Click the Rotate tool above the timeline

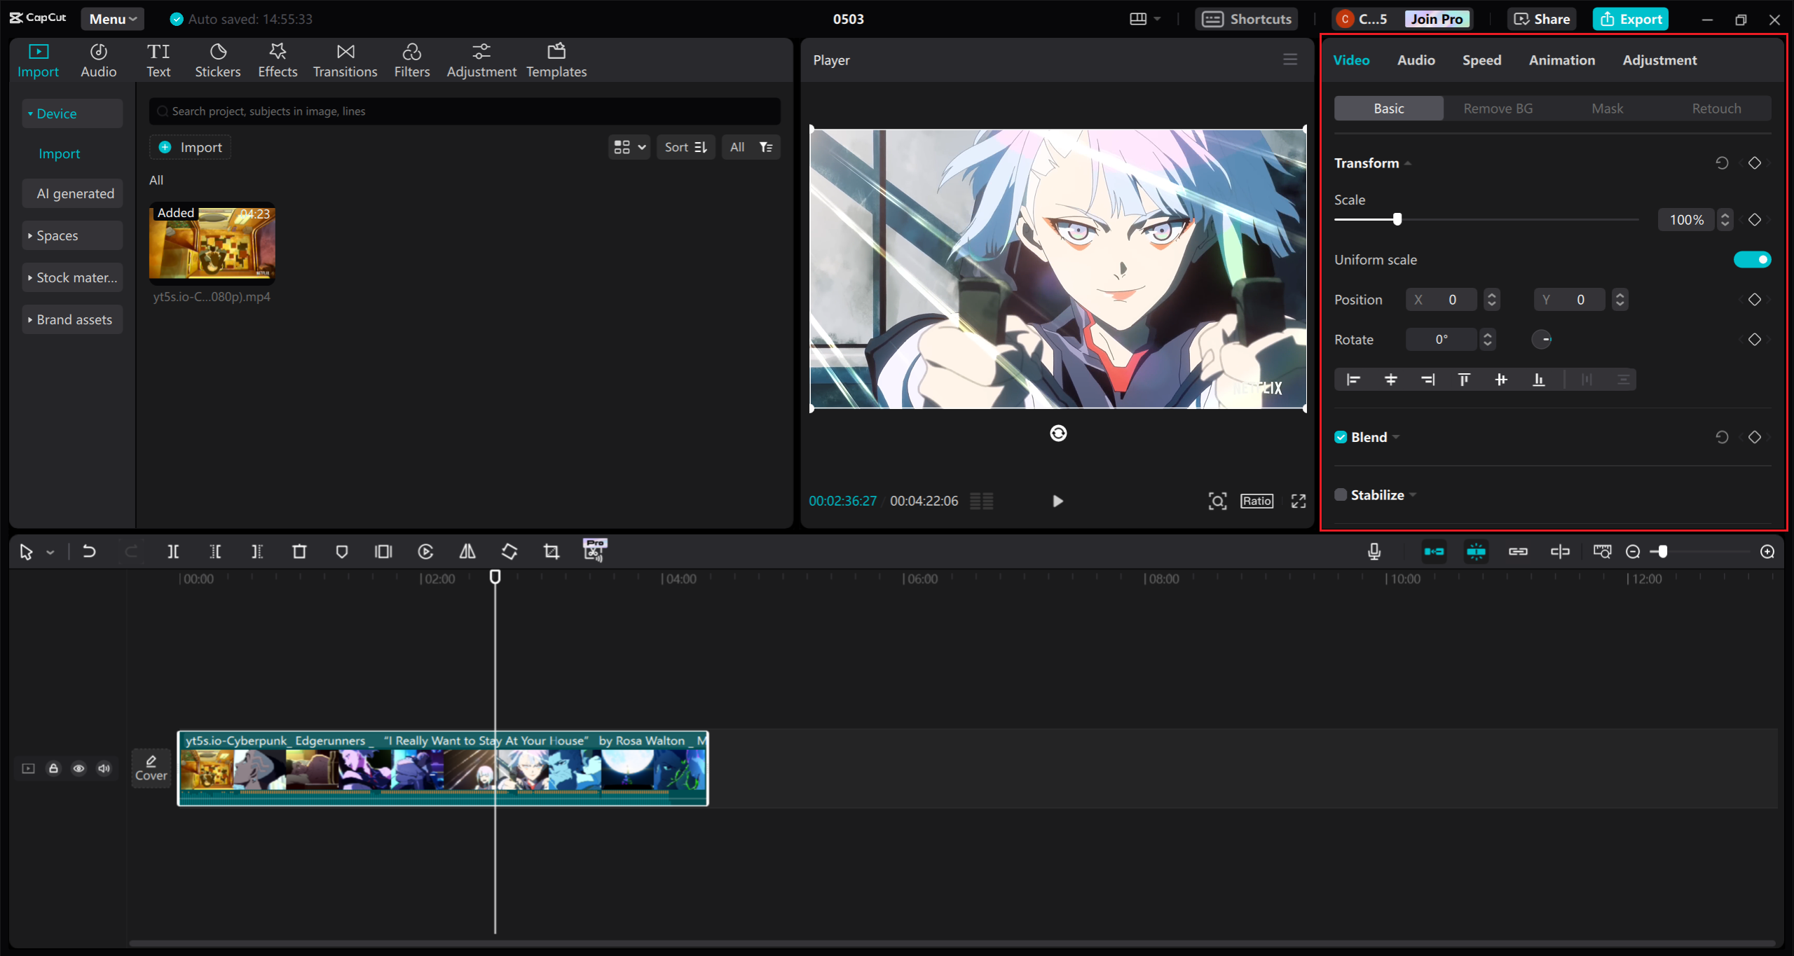click(x=509, y=551)
